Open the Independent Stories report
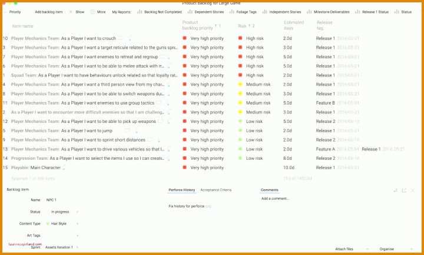This screenshot has height=255, width=424. coord(285,12)
